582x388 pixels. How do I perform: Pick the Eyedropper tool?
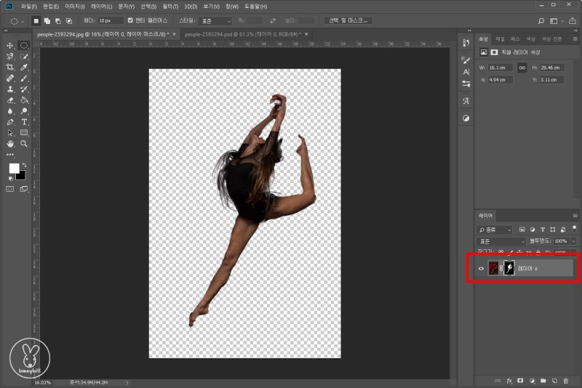24,66
